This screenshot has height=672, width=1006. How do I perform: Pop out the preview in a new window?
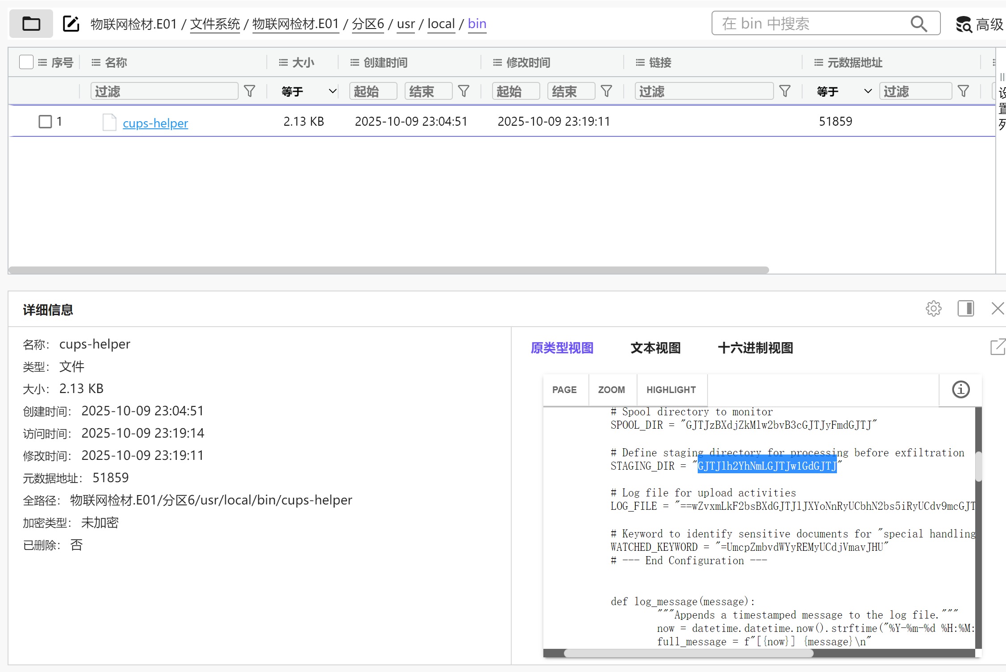pos(998,347)
